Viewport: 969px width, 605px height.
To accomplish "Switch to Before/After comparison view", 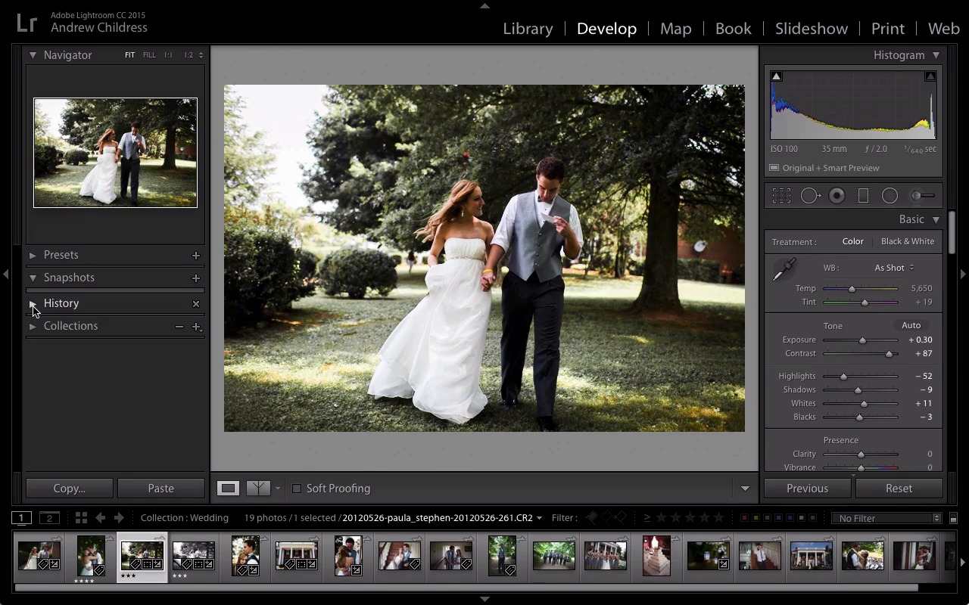I will coord(258,489).
